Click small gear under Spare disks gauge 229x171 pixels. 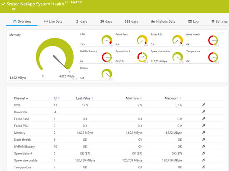145,62
